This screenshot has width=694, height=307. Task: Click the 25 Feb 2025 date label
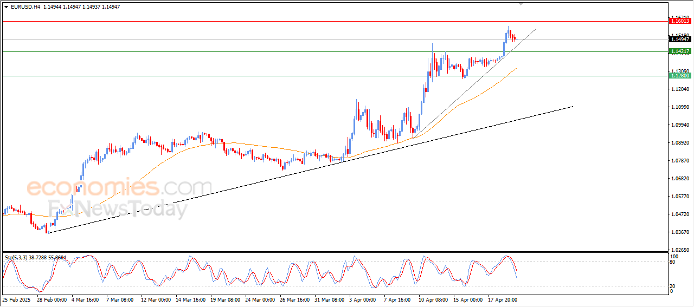point(15,299)
